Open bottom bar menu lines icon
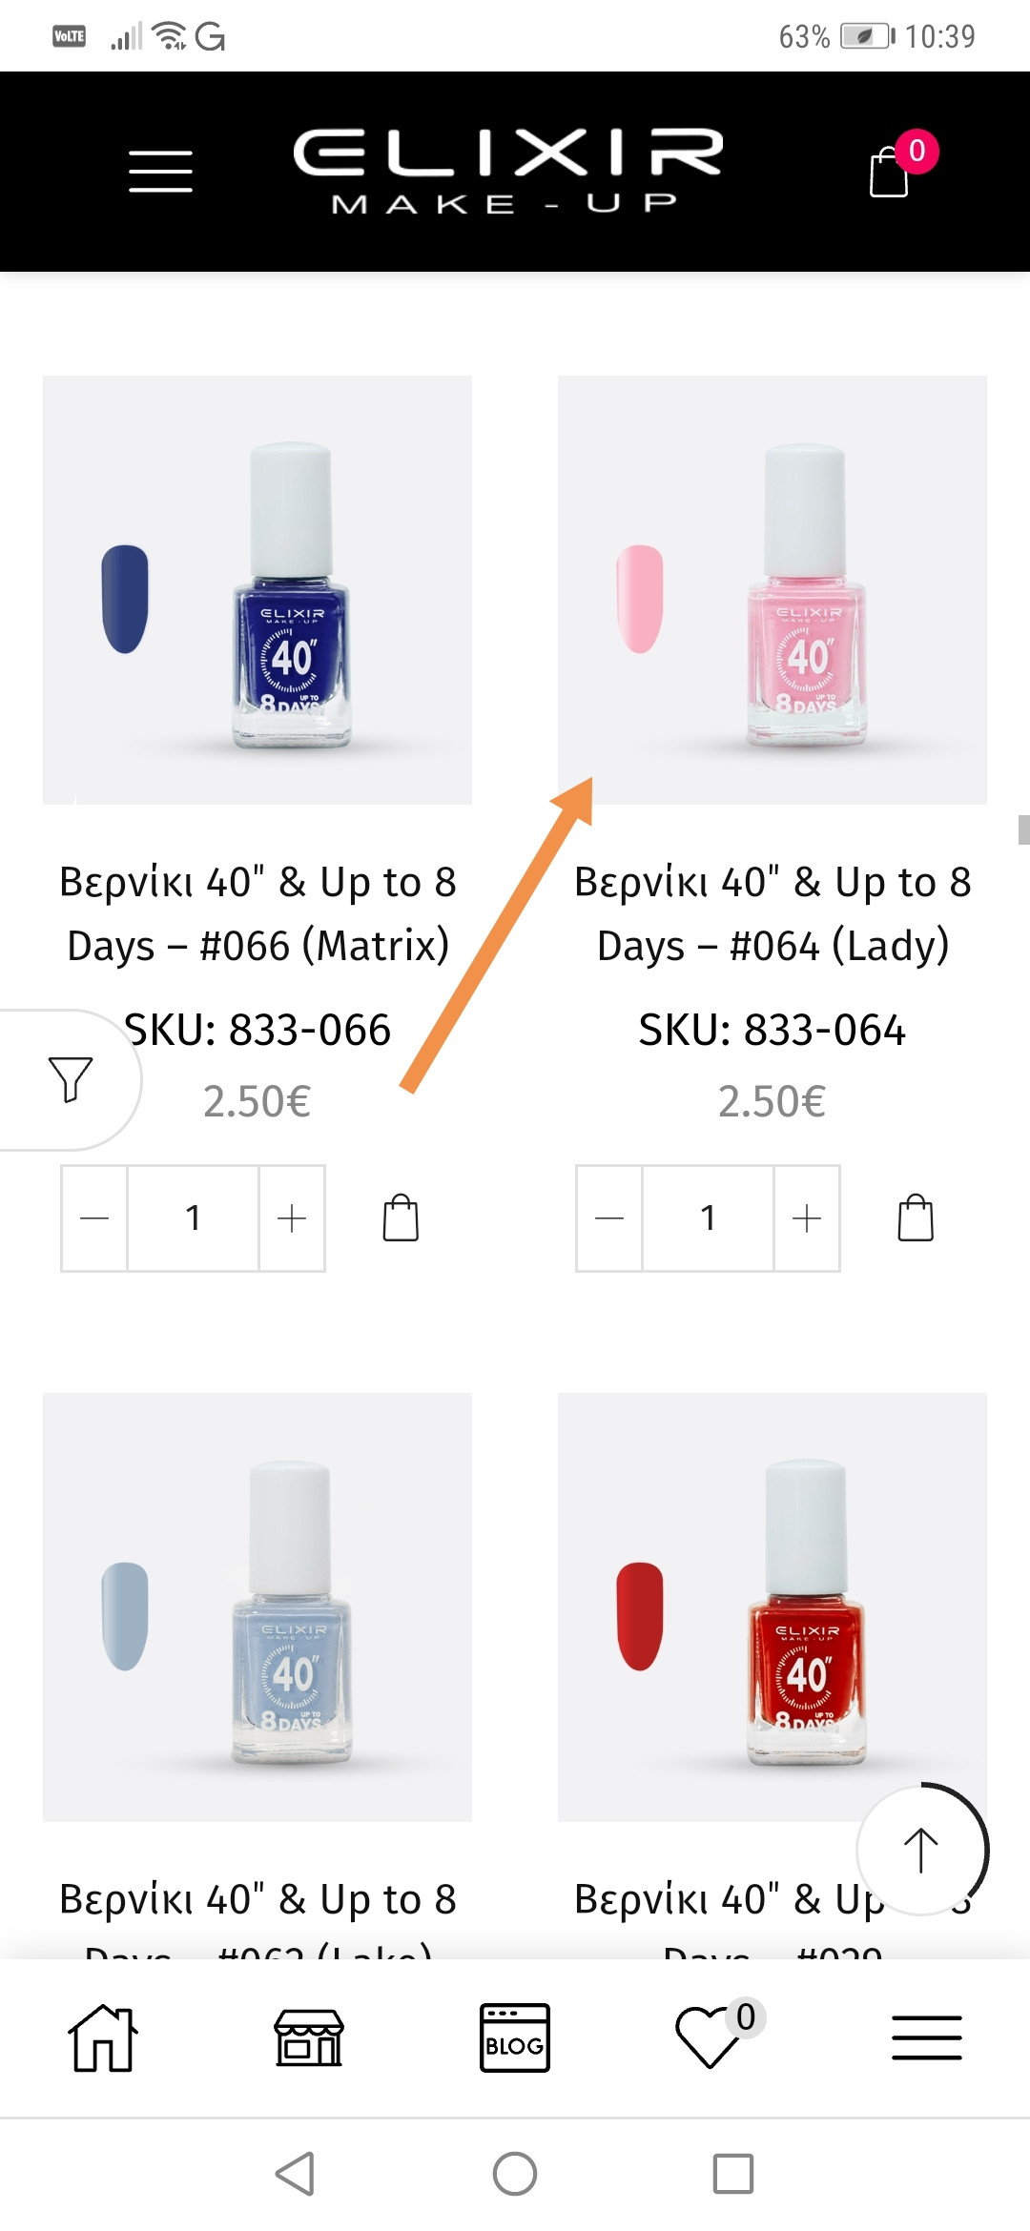This screenshot has height=2231, width=1030. point(926,2038)
